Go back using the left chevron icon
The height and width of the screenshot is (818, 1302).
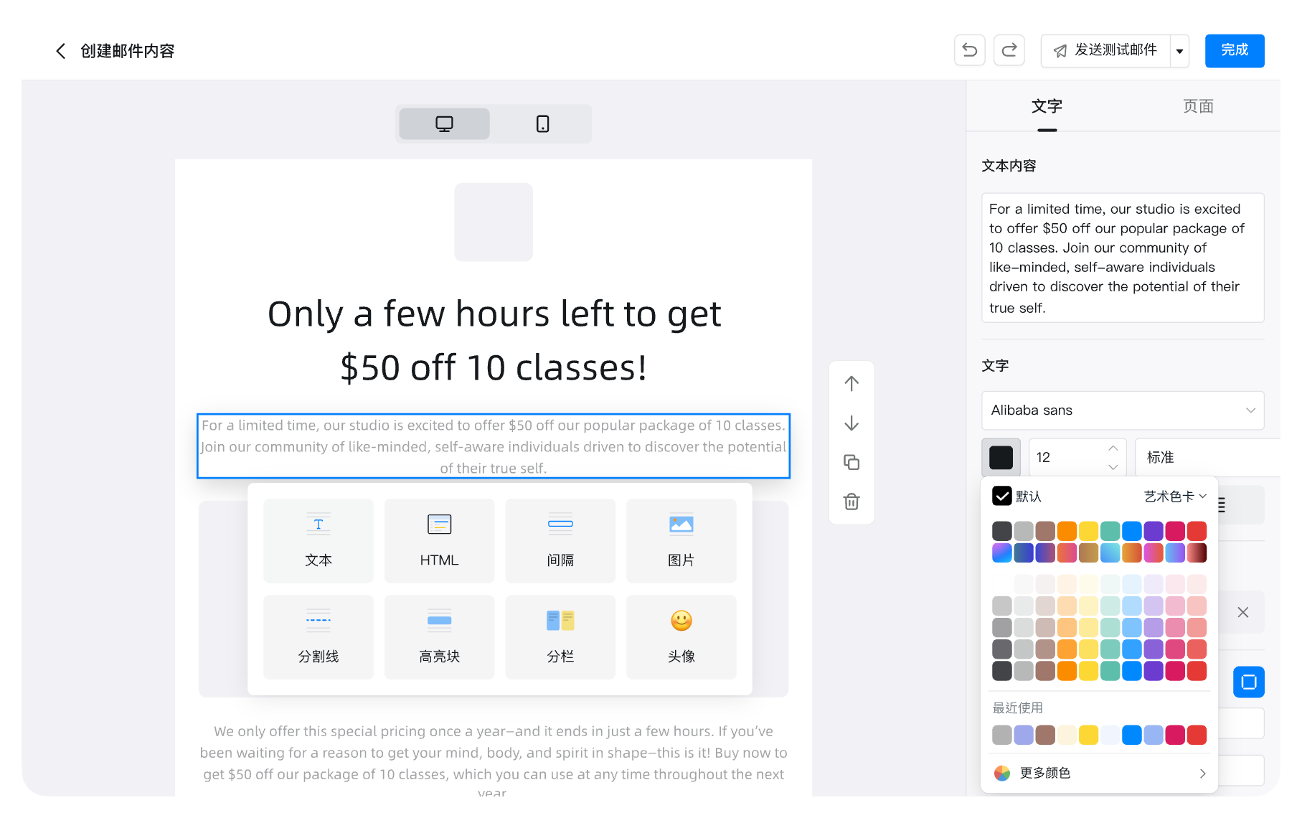pyautogui.click(x=60, y=51)
